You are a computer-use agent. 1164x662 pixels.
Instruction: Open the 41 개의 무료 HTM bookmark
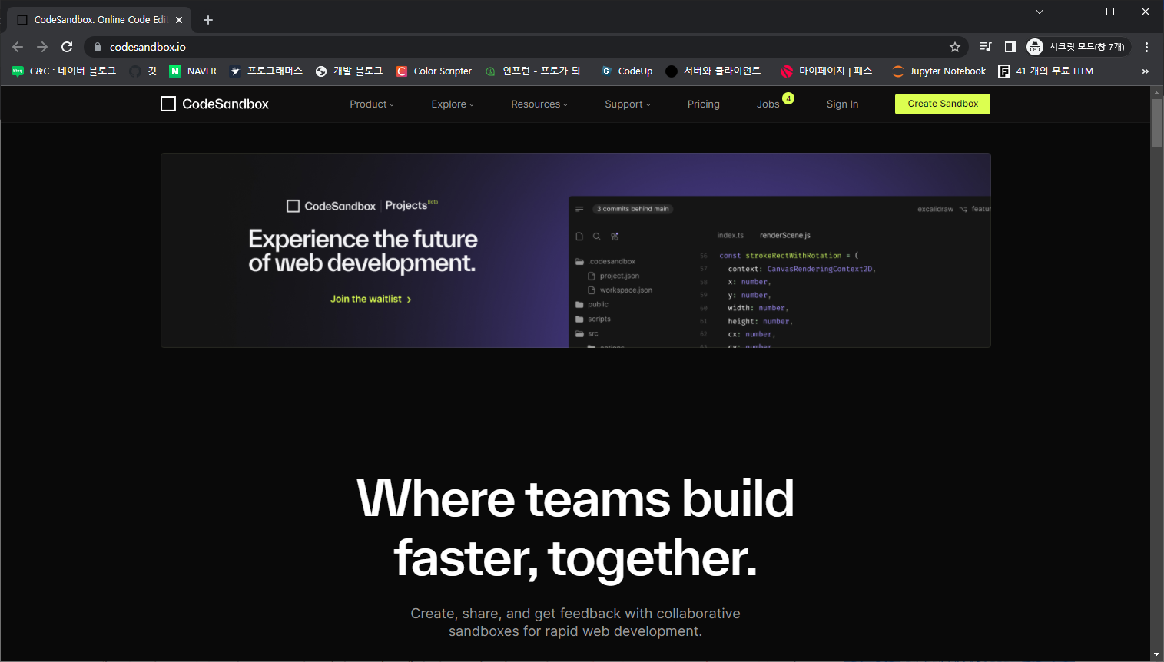coord(1050,71)
